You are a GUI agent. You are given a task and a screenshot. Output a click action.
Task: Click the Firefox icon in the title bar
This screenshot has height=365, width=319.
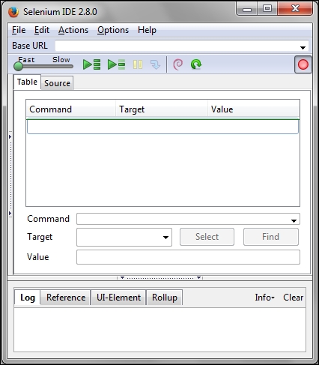point(13,12)
